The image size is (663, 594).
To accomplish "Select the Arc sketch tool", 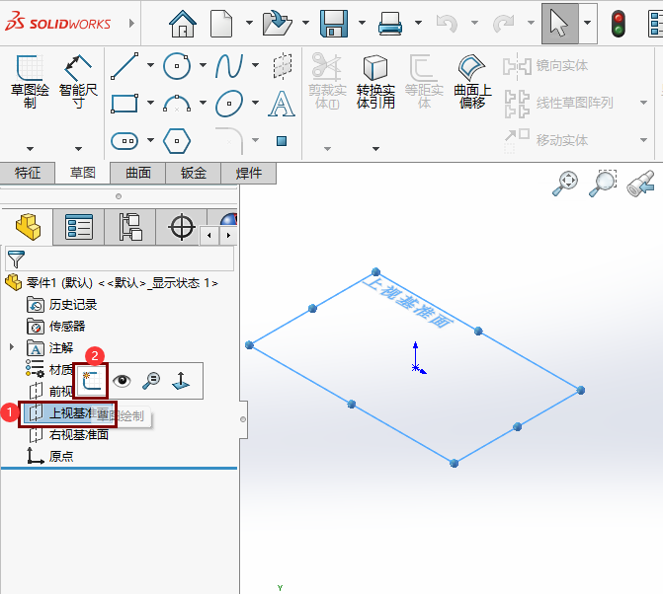I will point(177,104).
